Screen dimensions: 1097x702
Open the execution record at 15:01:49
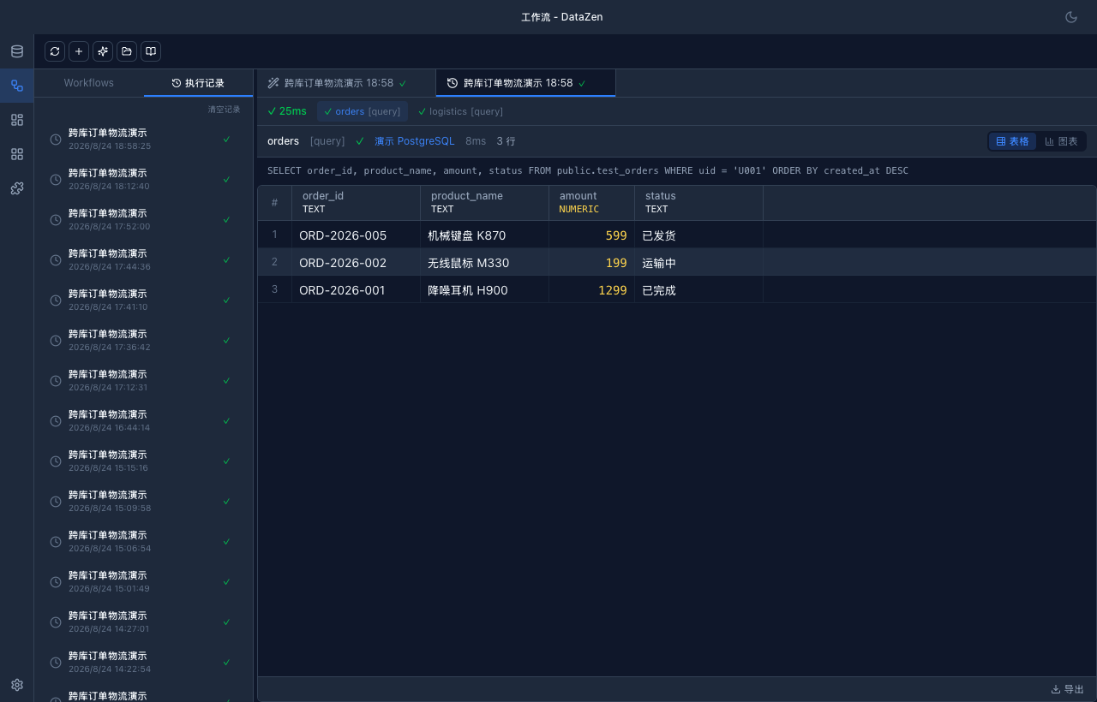[x=144, y=581]
